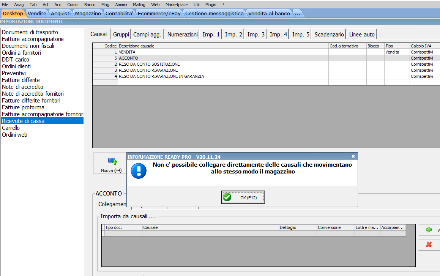Select Ricevute di cassa in list
The width and height of the screenshot is (440, 276).
click(x=42, y=121)
